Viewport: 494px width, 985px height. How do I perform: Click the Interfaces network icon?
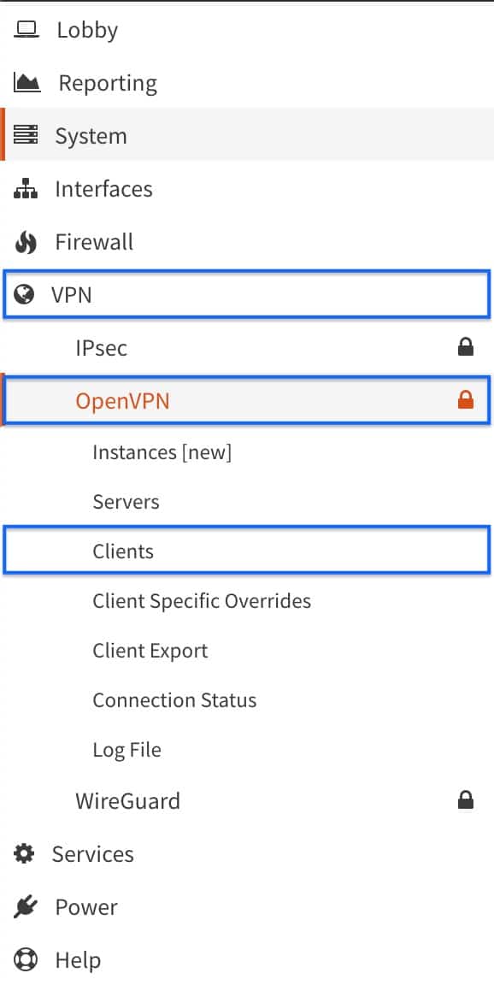26,188
